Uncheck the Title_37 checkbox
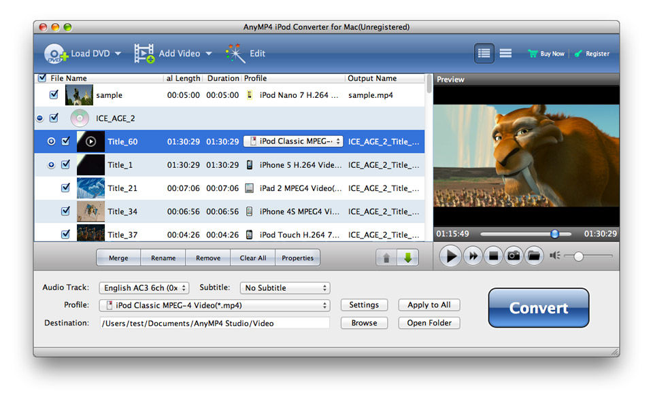The height and width of the screenshot is (403, 653). point(66,234)
